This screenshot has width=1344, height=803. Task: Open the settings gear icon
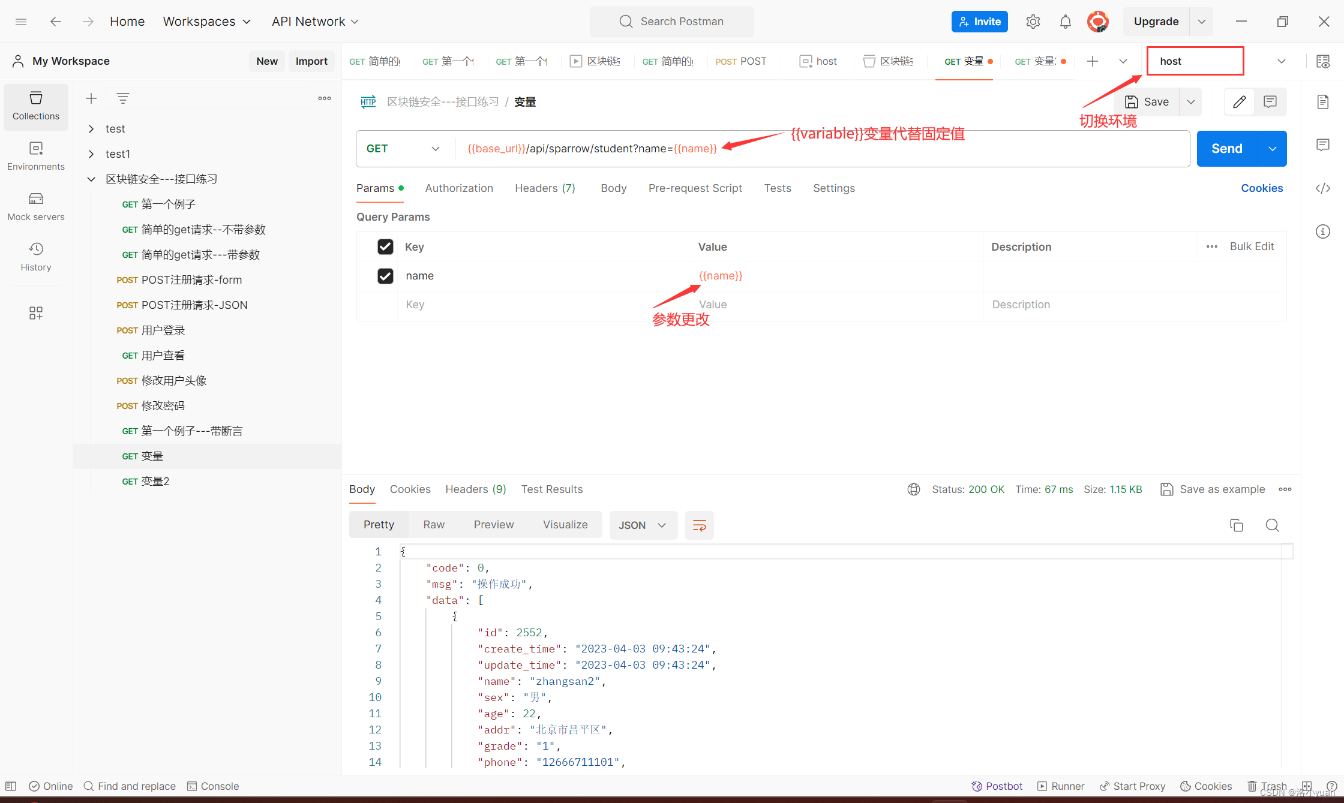click(x=1033, y=22)
